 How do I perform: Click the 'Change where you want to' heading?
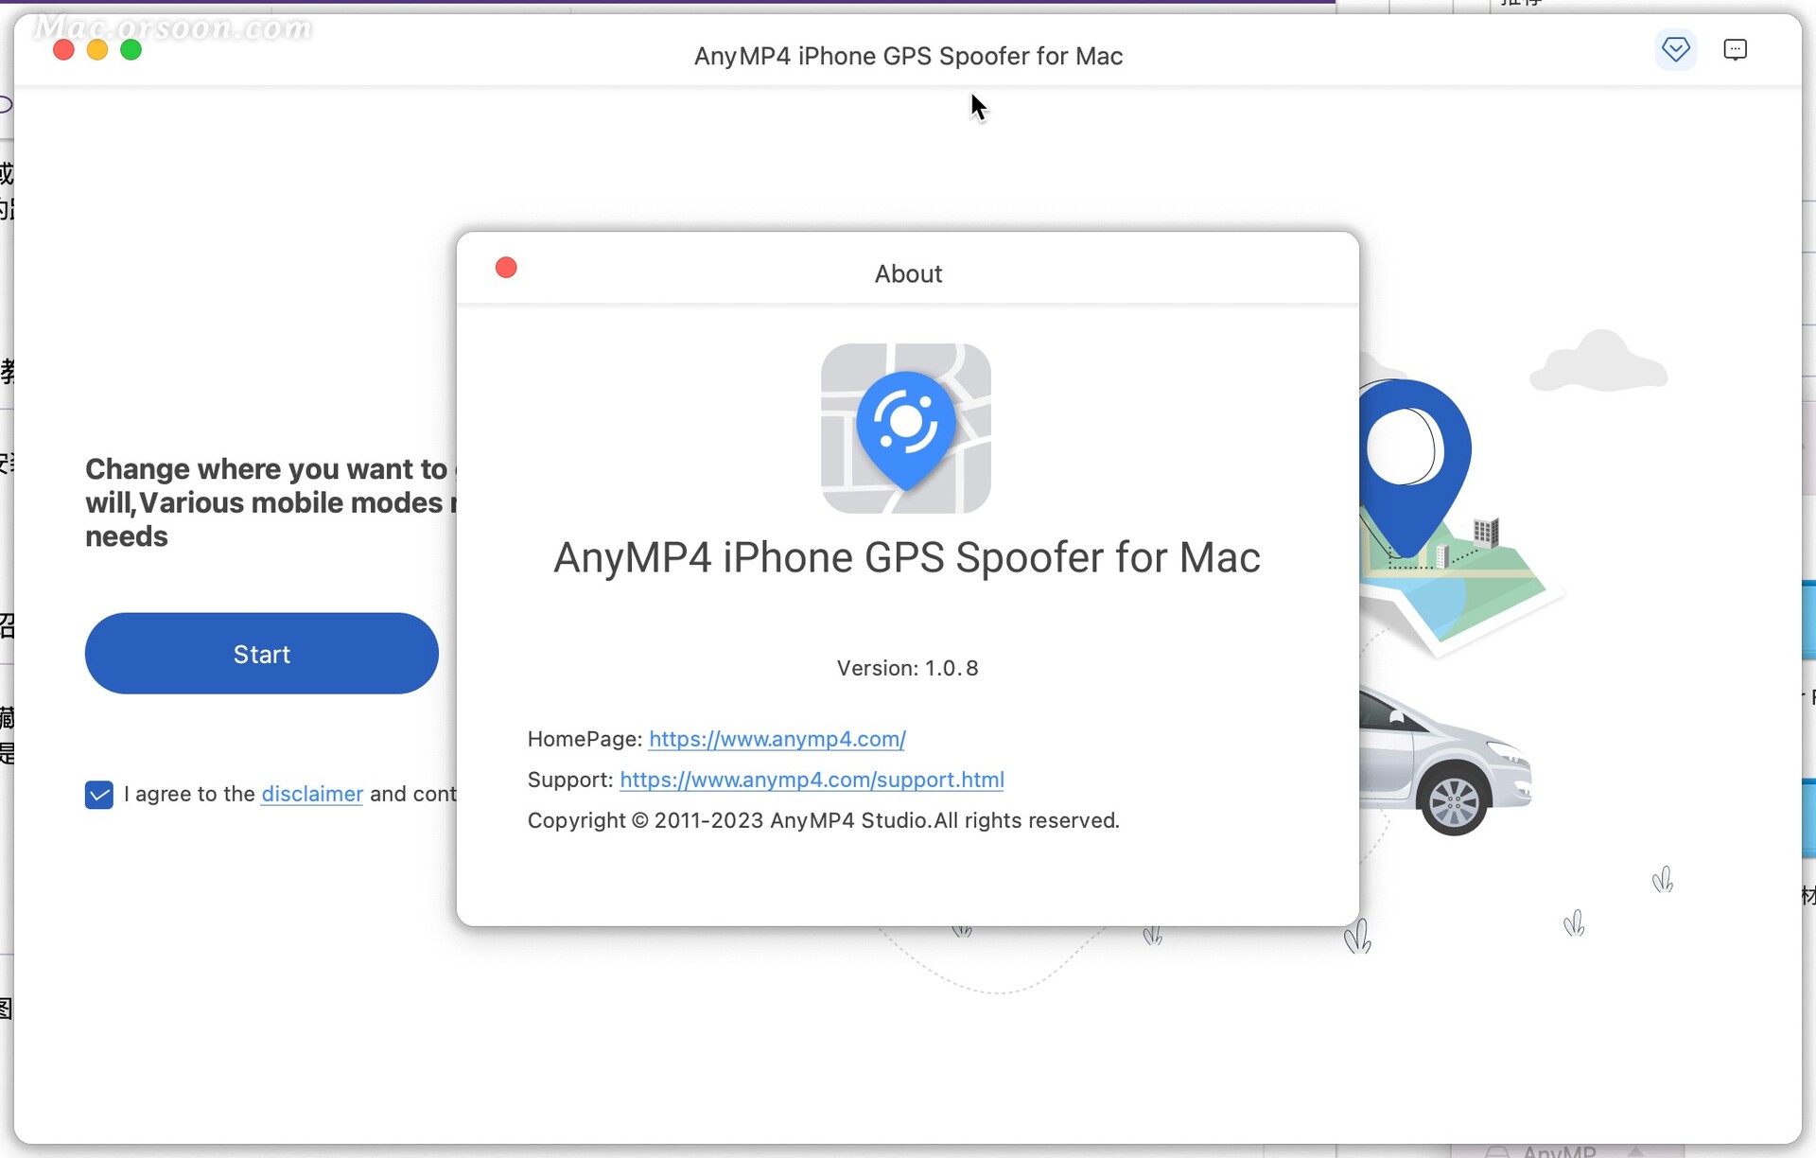pos(271,502)
